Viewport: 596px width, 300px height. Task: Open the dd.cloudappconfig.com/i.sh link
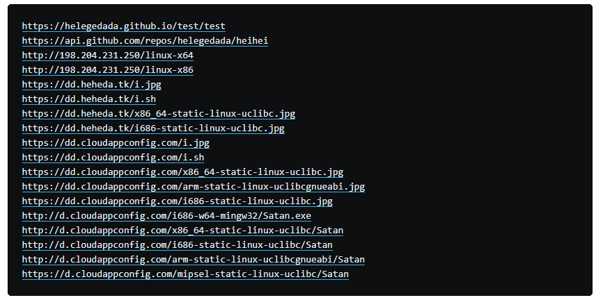[113, 158]
